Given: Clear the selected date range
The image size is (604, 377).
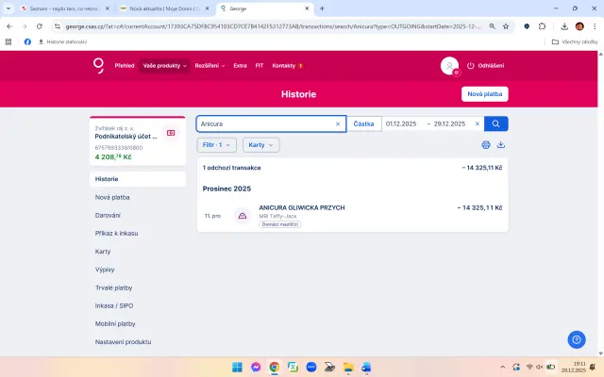Looking at the screenshot, I should coord(477,123).
